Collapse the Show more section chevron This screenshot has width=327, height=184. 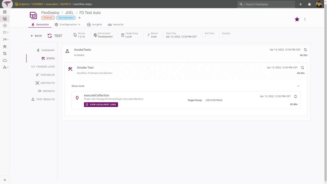(298, 86)
